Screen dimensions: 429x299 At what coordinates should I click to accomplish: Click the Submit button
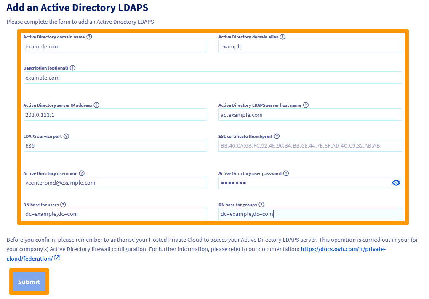pos(29,282)
